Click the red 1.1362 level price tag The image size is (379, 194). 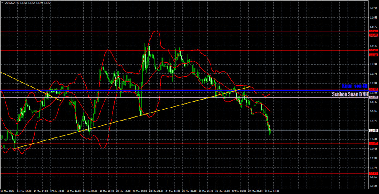[x=374, y=173]
